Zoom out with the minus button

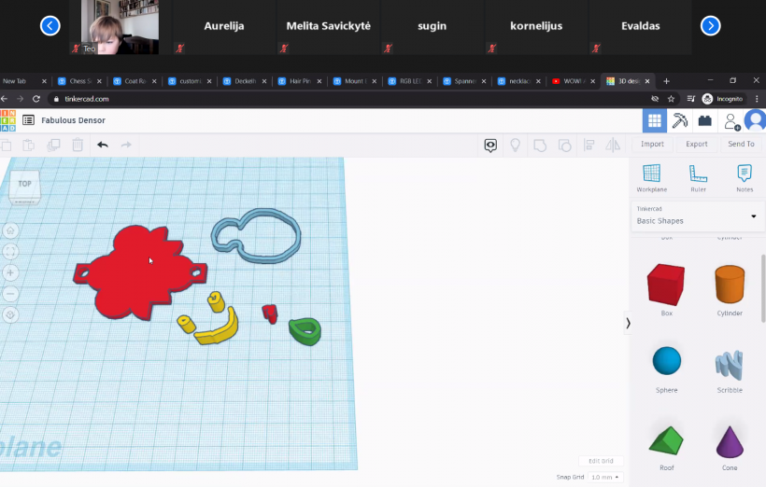(10, 294)
